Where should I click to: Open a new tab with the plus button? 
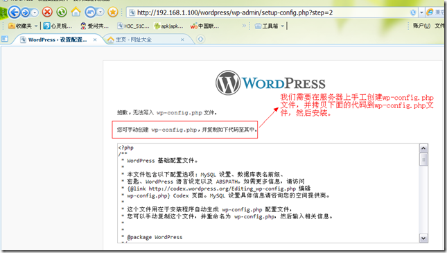coord(200,39)
